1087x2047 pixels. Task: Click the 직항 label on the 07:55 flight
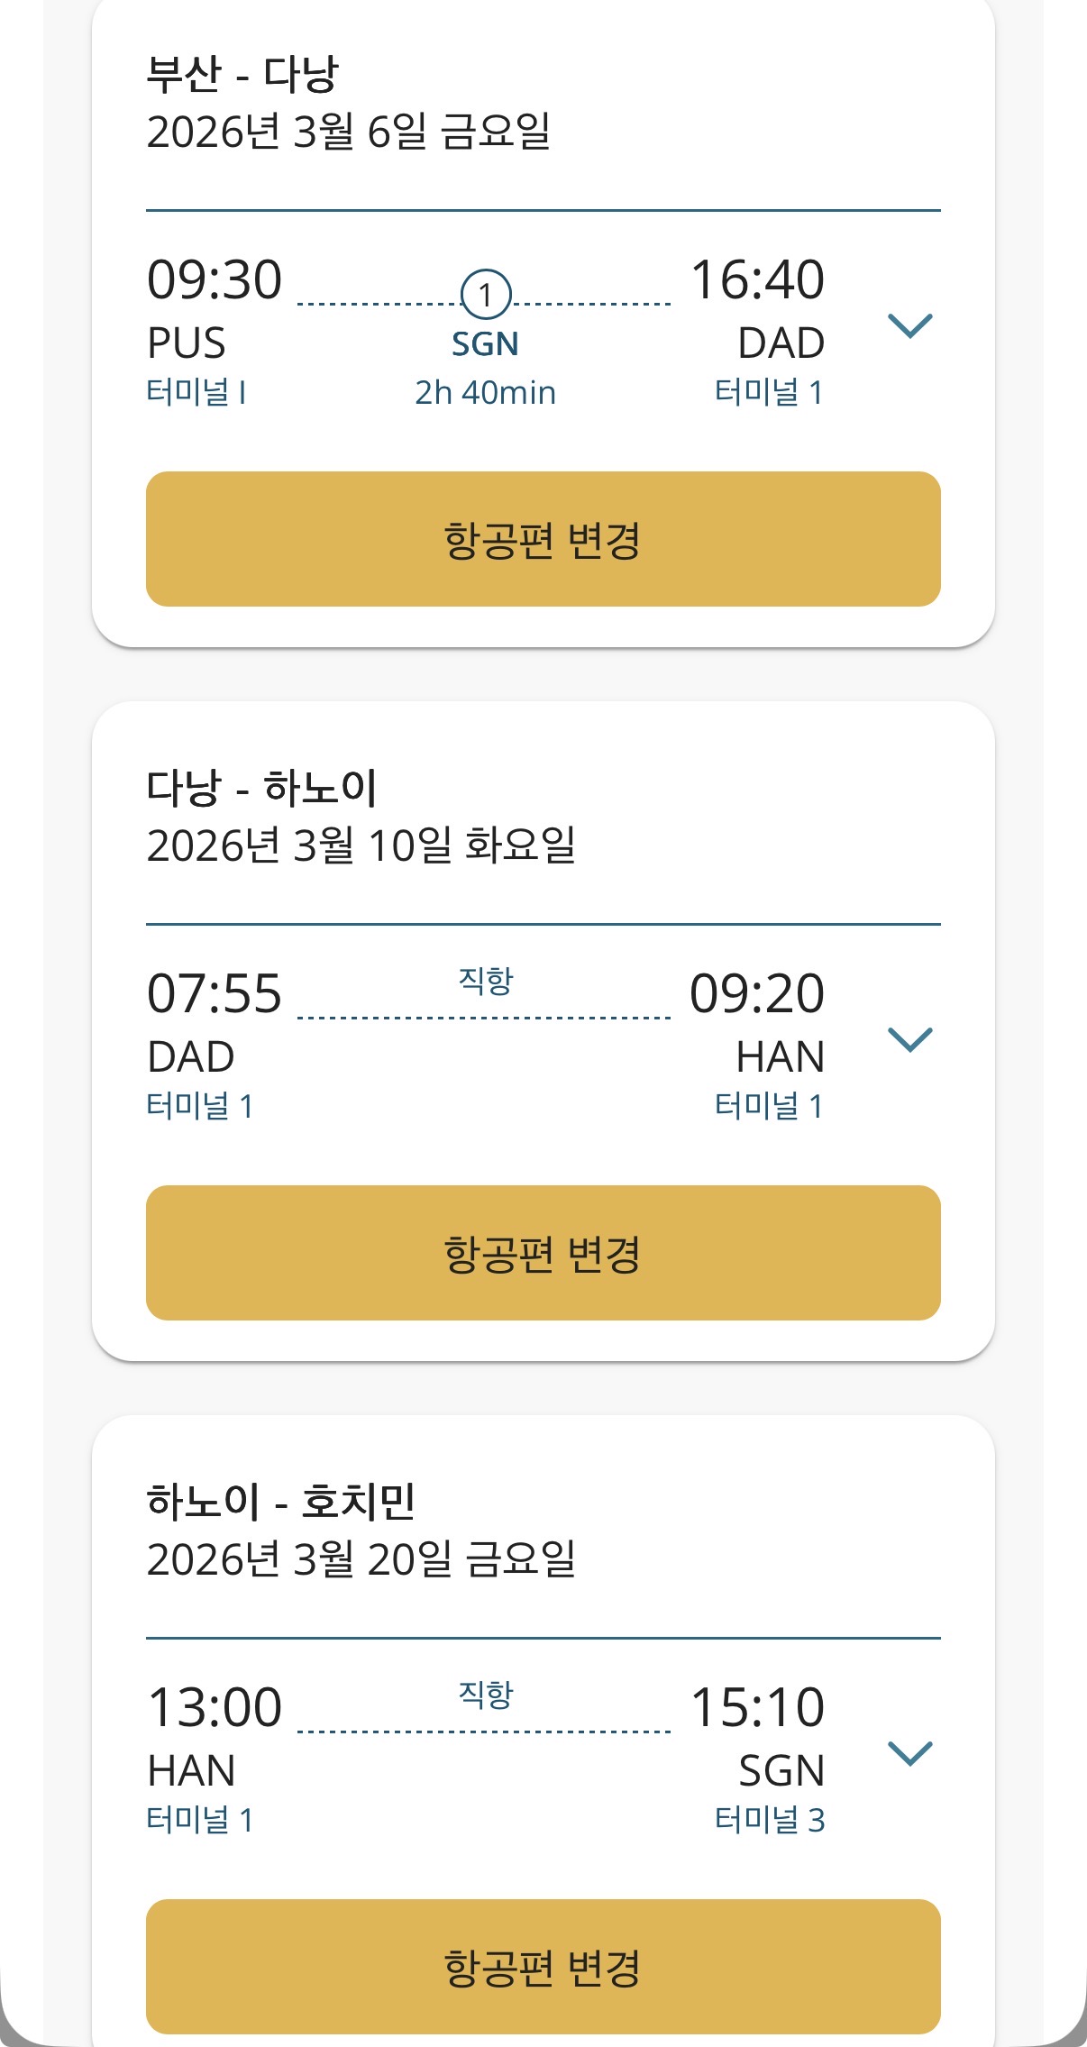pyautogui.click(x=485, y=980)
